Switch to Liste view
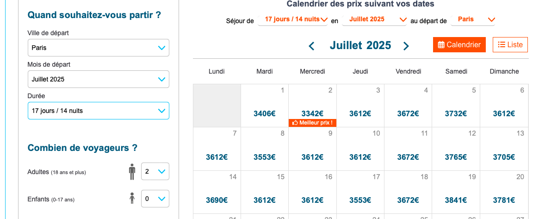The height and width of the screenshot is (219, 539). (510, 45)
